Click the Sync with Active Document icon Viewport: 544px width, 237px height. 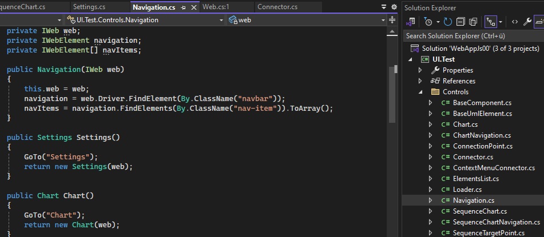pyautogui.click(x=410, y=22)
